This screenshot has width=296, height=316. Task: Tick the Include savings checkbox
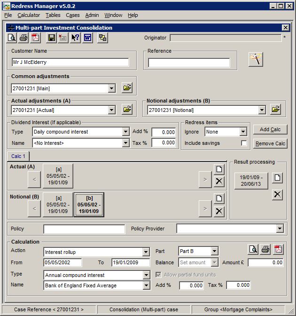[x=244, y=143]
